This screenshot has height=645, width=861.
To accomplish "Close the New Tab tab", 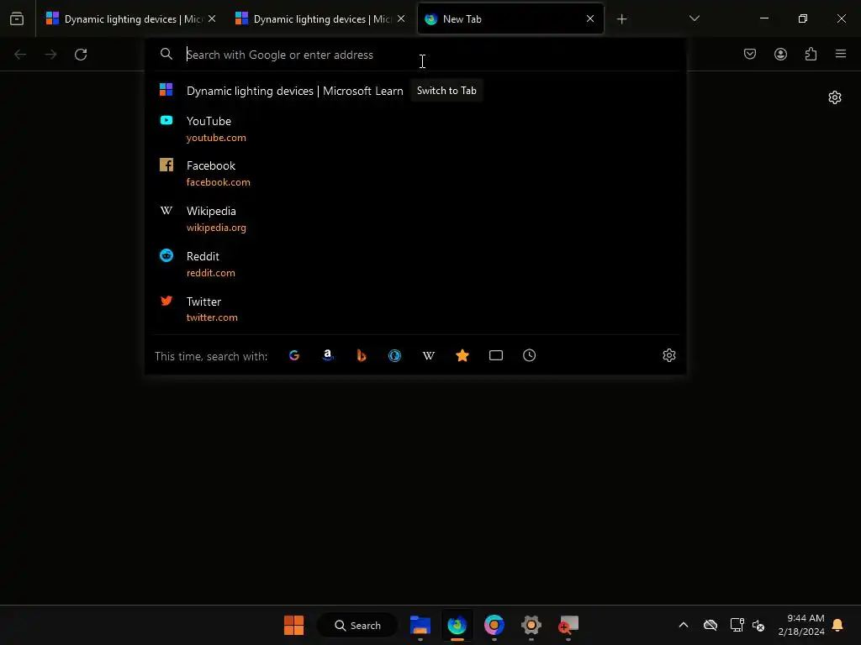I will pos(590,18).
